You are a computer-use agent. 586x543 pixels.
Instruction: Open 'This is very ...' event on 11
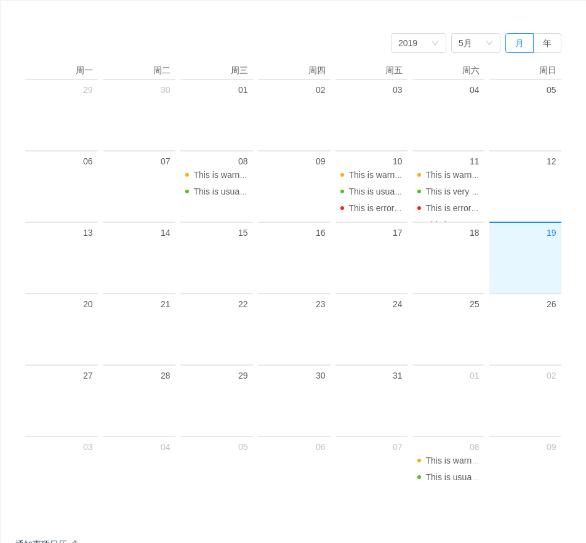[x=452, y=191]
